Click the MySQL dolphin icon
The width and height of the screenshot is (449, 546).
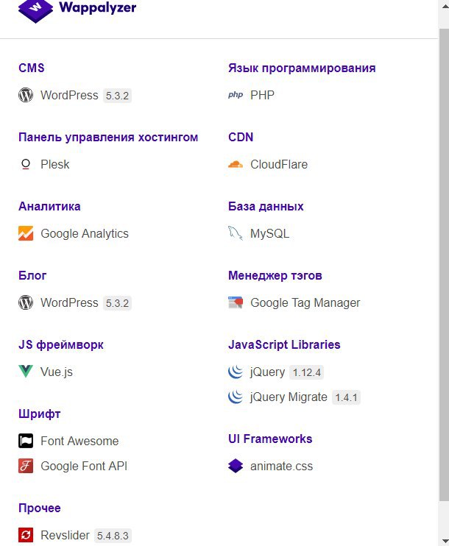236,233
